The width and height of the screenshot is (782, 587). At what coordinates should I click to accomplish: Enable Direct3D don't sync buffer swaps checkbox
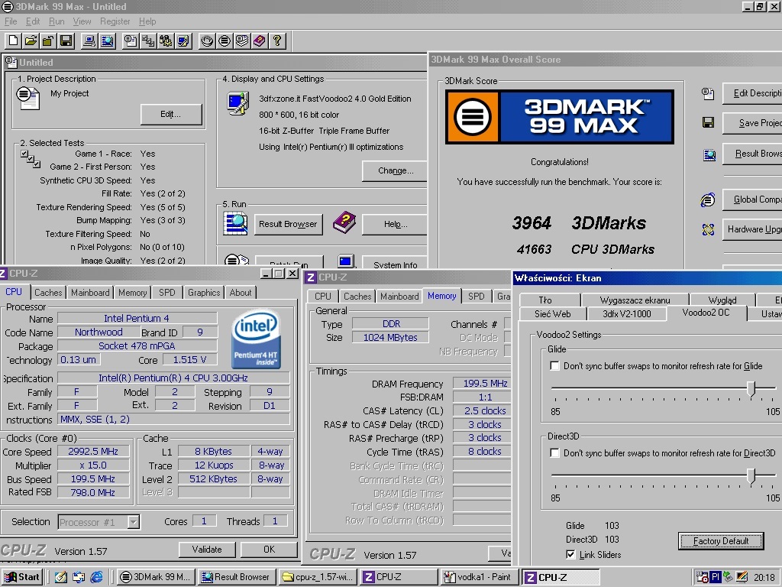(554, 452)
